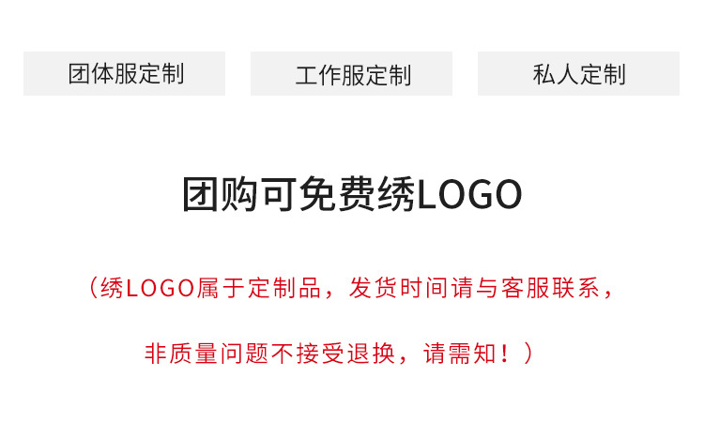This screenshot has width=704, height=422.
Task: Click LOGO in the red notice
Action: (x=161, y=288)
